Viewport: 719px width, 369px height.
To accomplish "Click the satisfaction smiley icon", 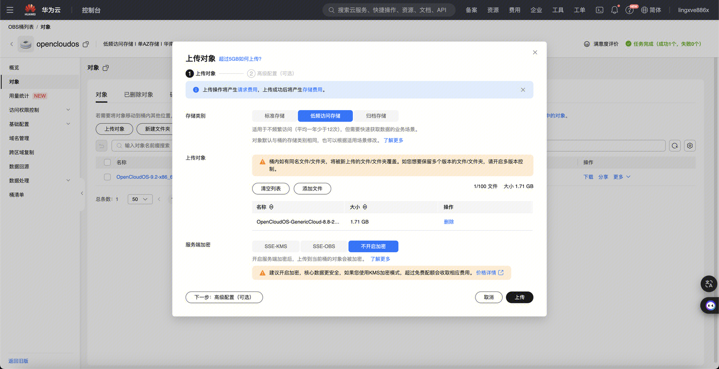I will [587, 44].
